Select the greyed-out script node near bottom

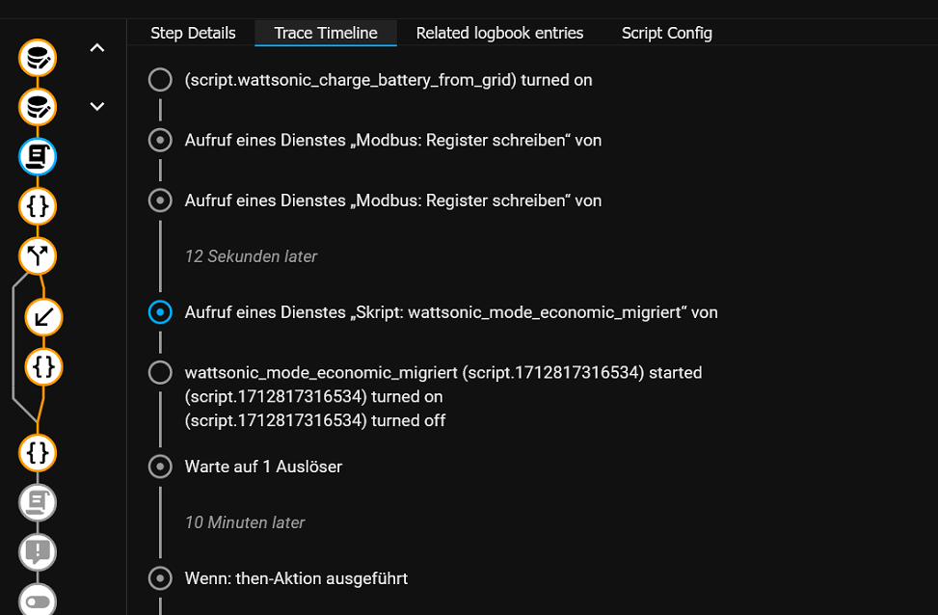38,502
